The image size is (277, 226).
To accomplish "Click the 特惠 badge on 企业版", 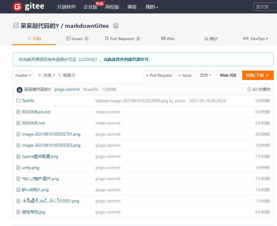I will [100, 4].
